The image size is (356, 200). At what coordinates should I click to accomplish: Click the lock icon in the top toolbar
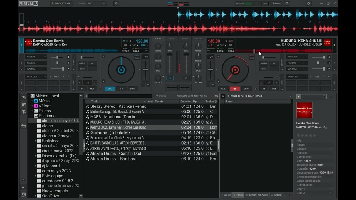(116, 4)
